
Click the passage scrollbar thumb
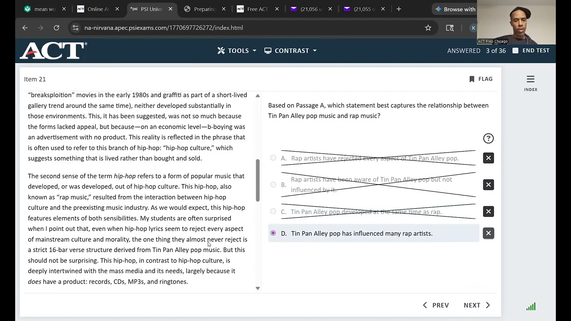pyautogui.click(x=257, y=181)
